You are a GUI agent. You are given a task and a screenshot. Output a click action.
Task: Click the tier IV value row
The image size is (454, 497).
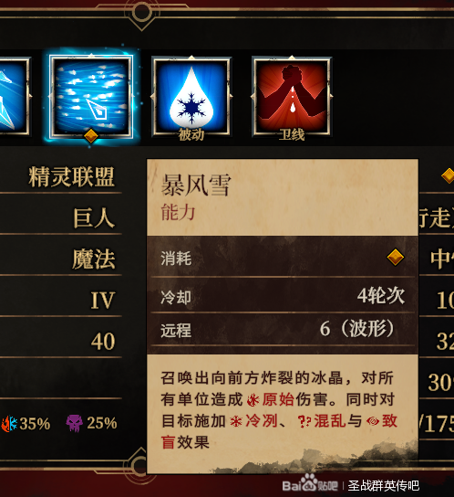tap(61, 301)
